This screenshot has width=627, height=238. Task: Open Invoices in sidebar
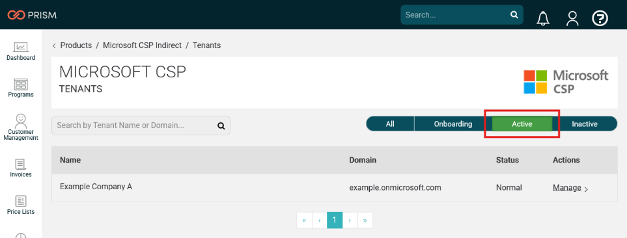point(21,168)
